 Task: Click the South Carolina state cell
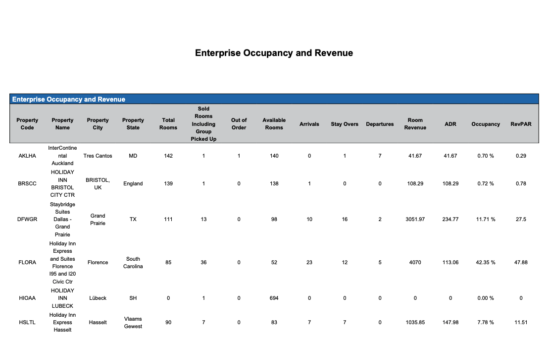(133, 263)
